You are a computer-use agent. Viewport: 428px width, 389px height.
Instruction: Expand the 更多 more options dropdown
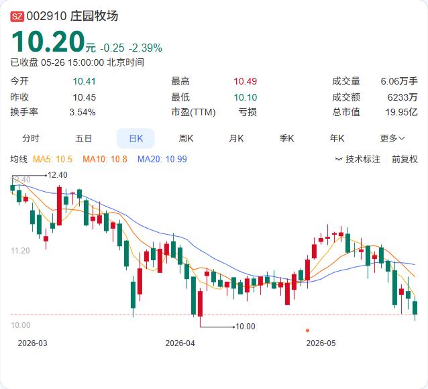[x=392, y=138]
